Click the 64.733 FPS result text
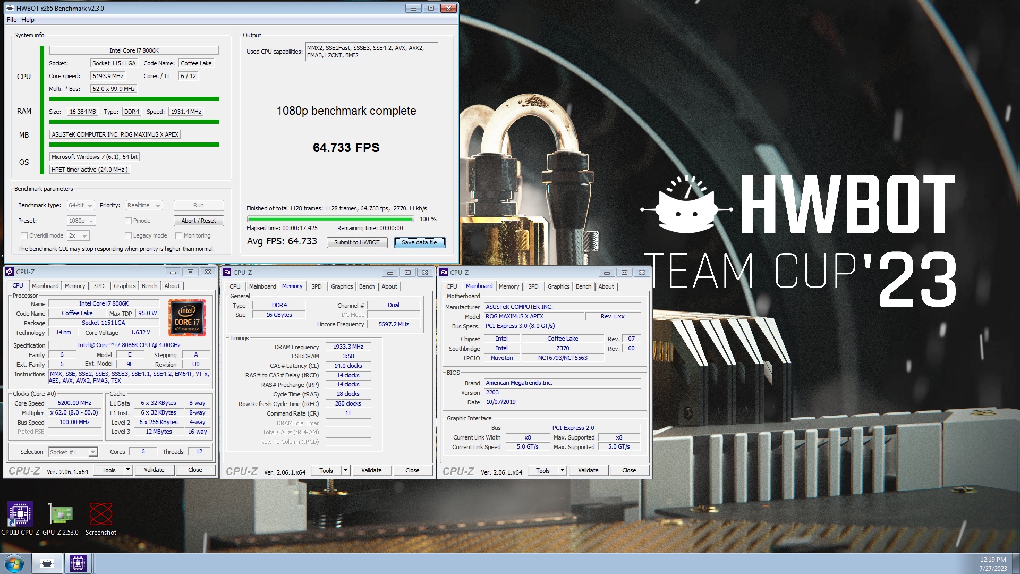Screen dimensions: 1020x574 [x=346, y=148]
